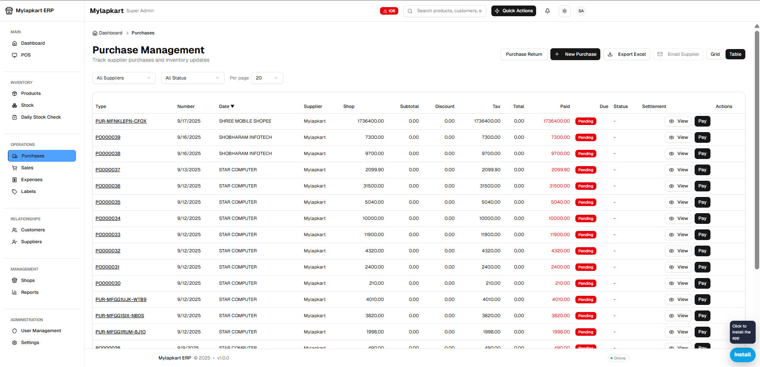Select the POS icon in the sidebar
Image resolution: width=760 pixels, height=367 pixels.
coord(15,55)
